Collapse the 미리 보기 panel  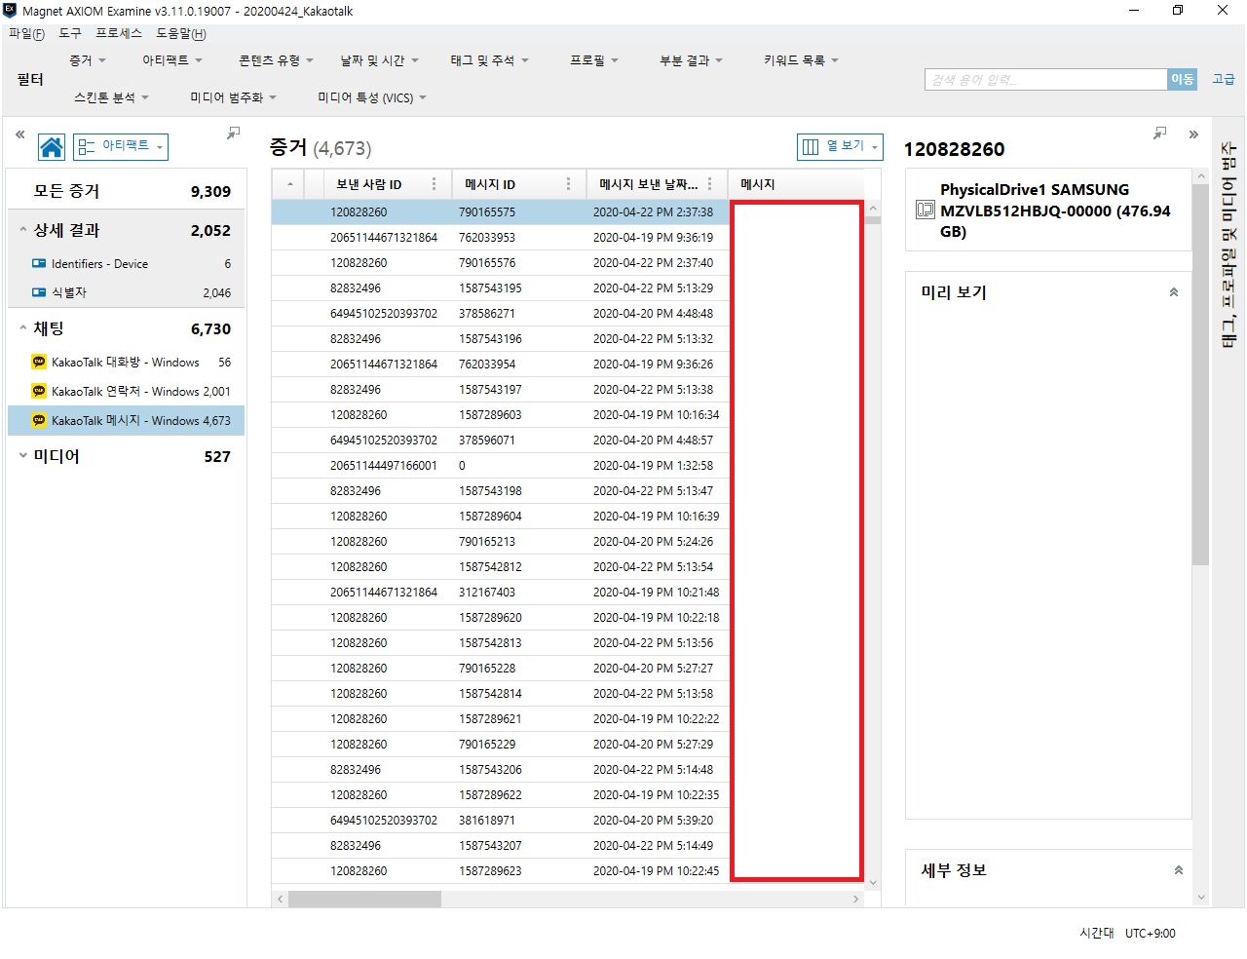[x=1174, y=292]
